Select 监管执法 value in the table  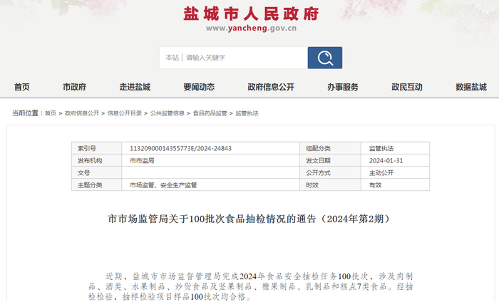point(381,148)
